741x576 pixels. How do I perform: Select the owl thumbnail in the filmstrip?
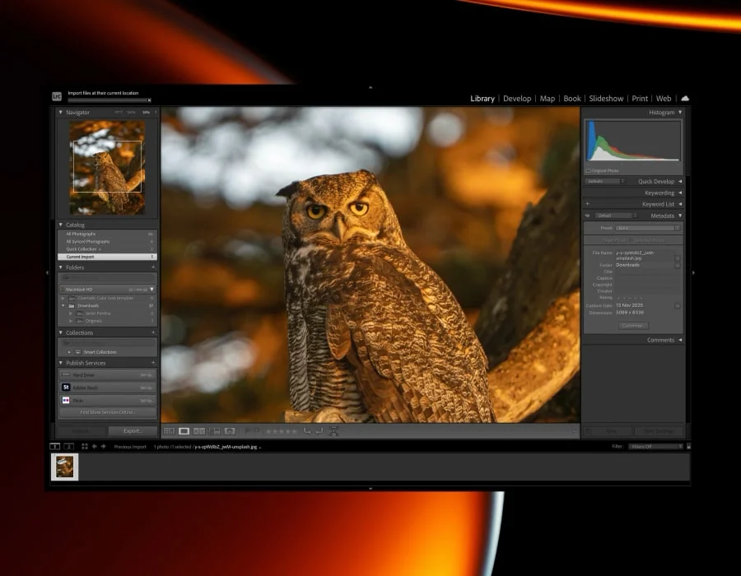click(63, 467)
